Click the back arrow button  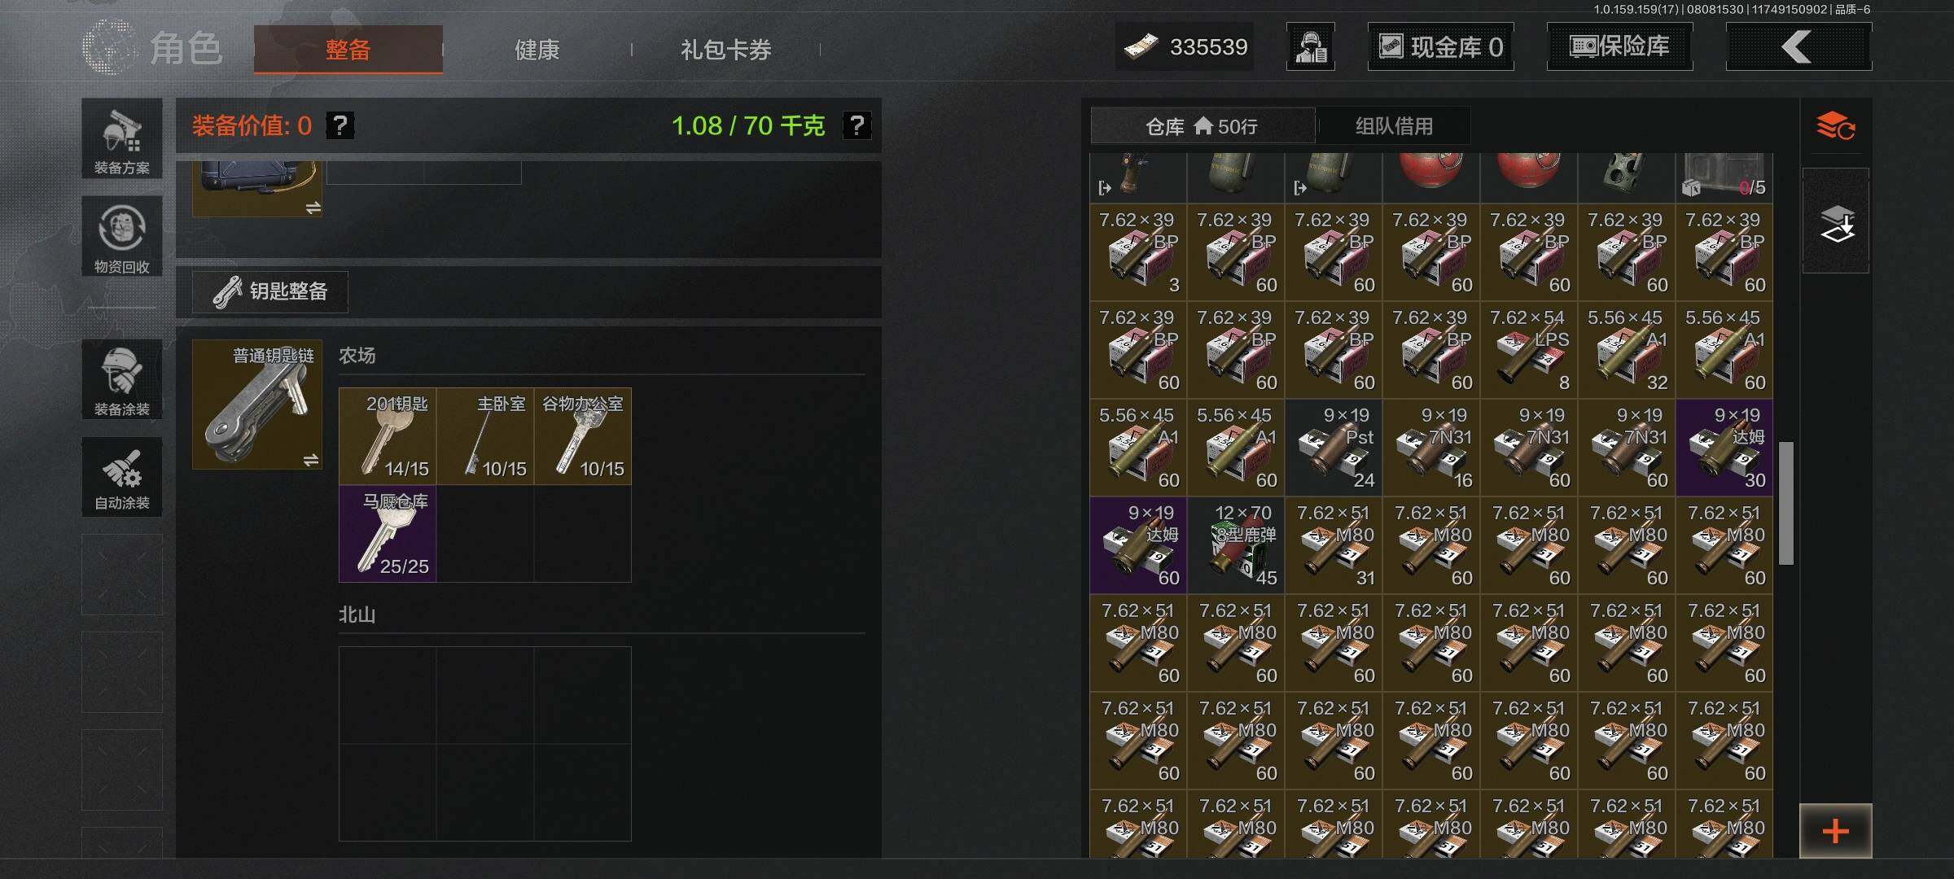[x=1798, y=46]
